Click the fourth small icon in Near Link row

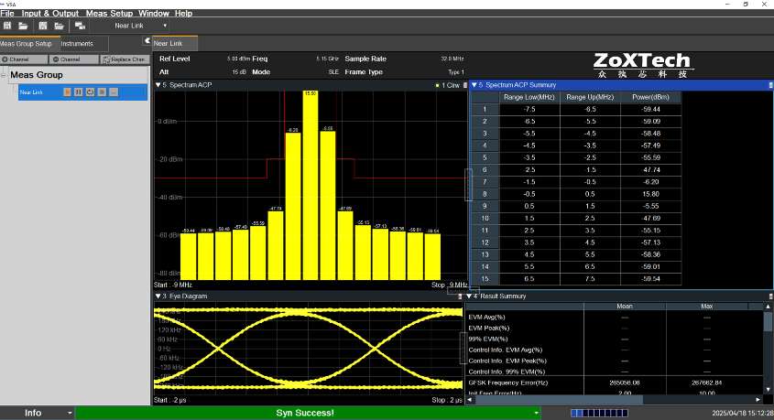(102, 92)
